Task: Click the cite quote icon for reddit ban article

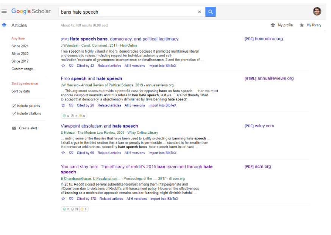Action: [71, 199]
